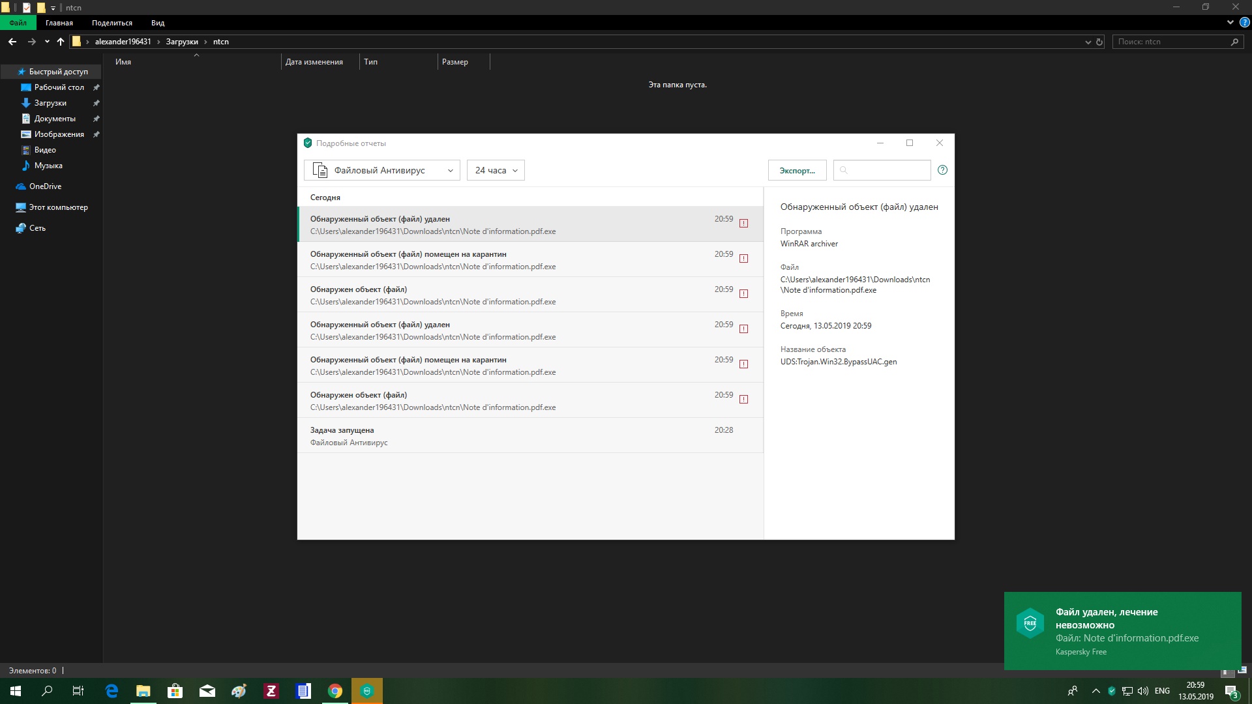Click the Explorer refresh icon near address bar

click(1099, 42)
